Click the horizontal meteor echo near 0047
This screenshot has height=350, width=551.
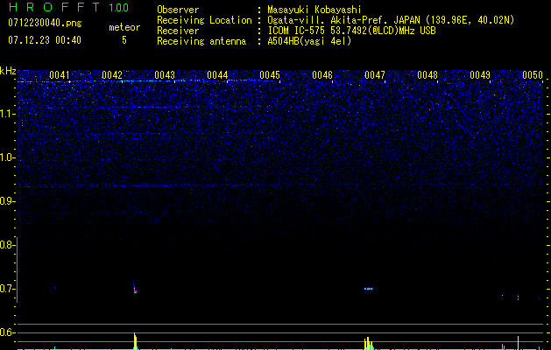click(369, 289)
